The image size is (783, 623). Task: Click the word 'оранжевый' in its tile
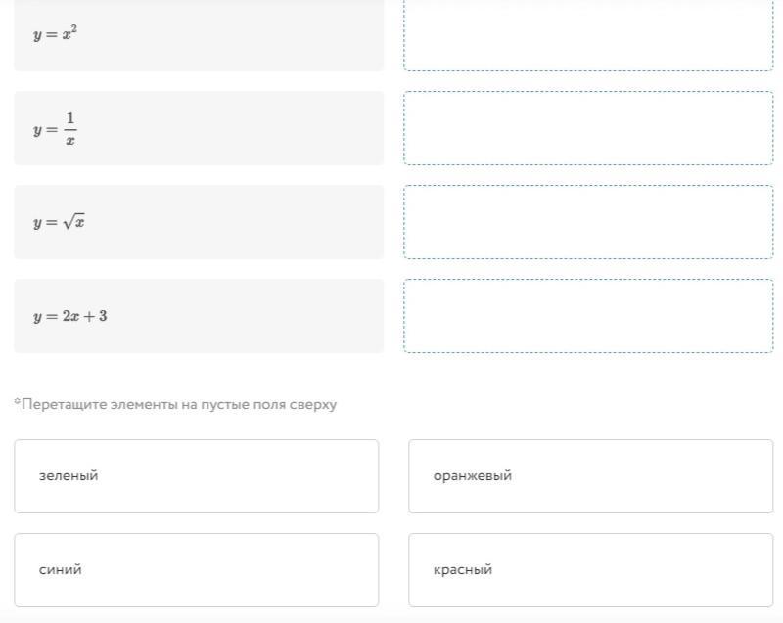[473, 476]
